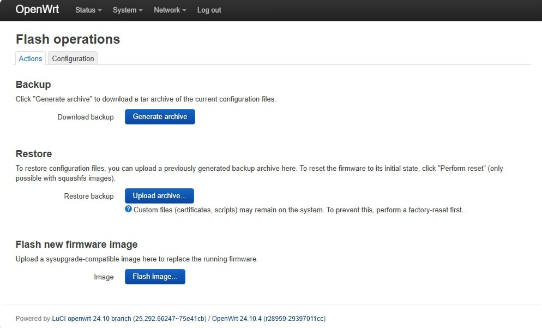Open the System dropdown menu

click(128, 10)
